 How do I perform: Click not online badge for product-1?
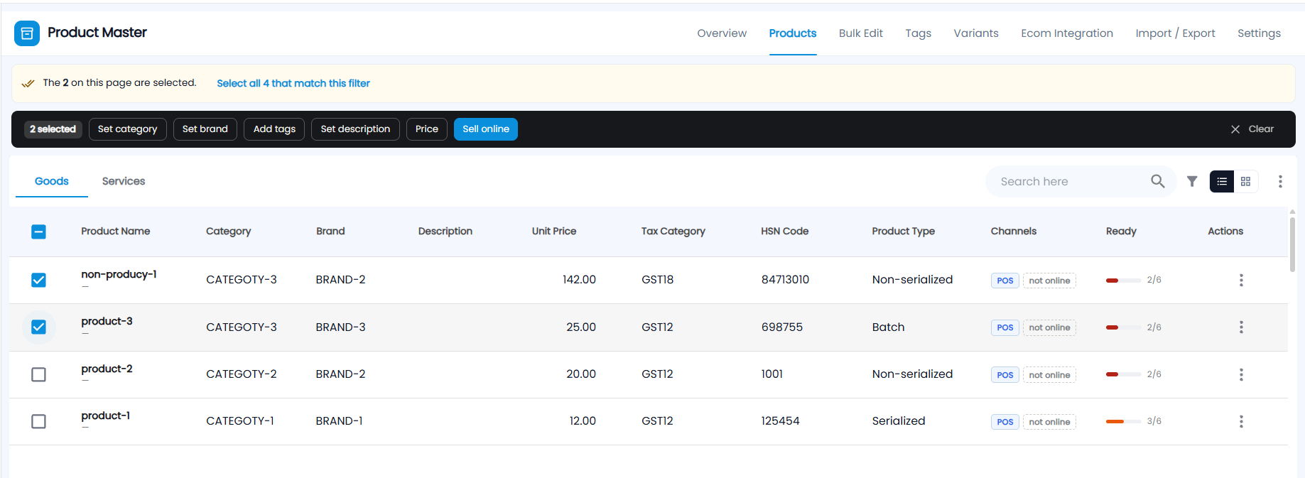tap(1049, 422)
